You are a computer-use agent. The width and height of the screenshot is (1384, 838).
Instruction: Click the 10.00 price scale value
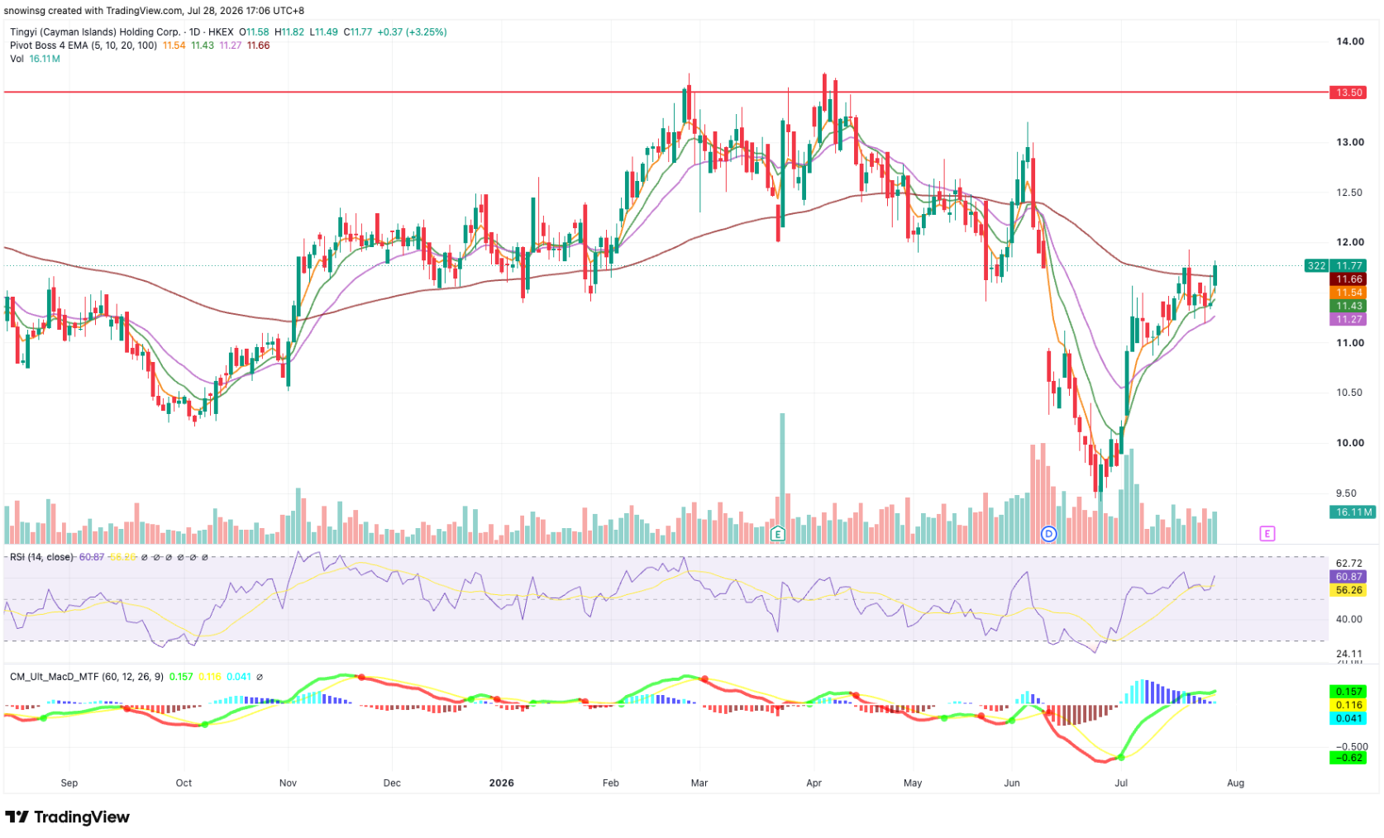(x=1350, y=443)
